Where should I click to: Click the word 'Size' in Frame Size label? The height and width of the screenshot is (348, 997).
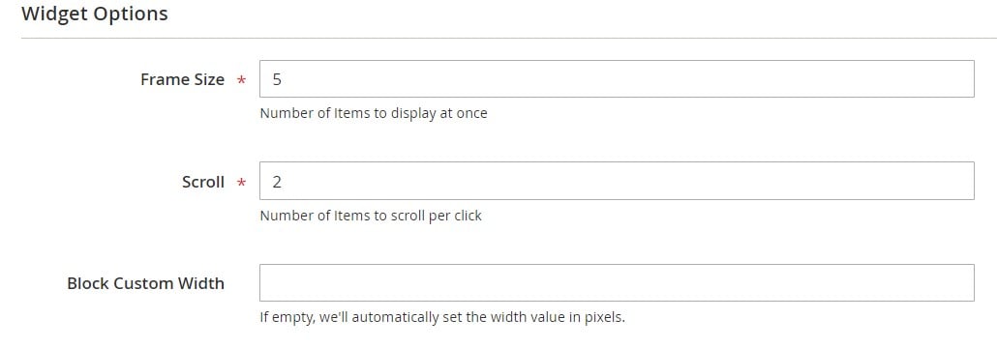pyautogui.click(x=207, y=79)
